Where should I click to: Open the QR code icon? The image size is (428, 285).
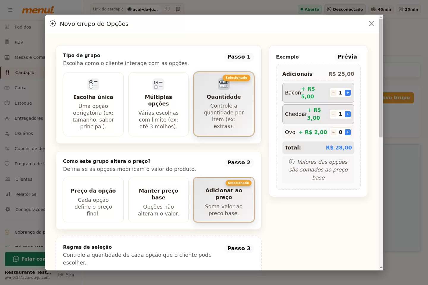[178, 9]
